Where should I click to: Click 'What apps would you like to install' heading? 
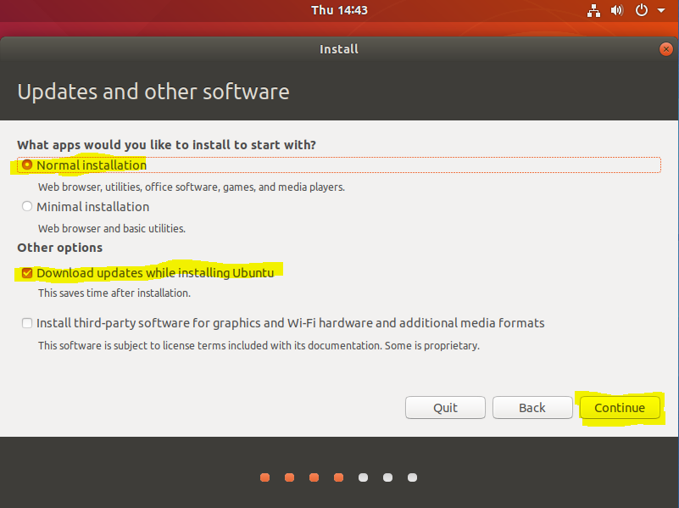coord(167,145)
